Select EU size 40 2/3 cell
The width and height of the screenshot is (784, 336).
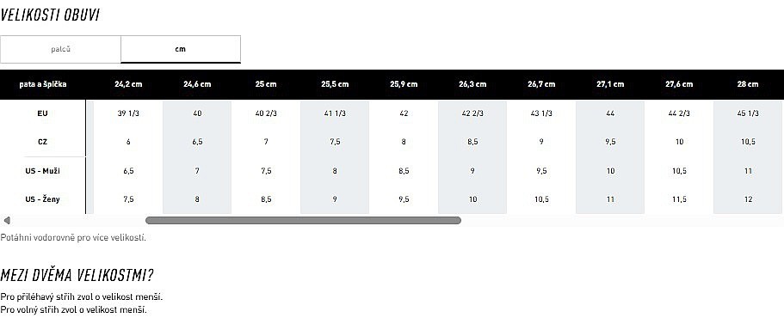[266, 113]
